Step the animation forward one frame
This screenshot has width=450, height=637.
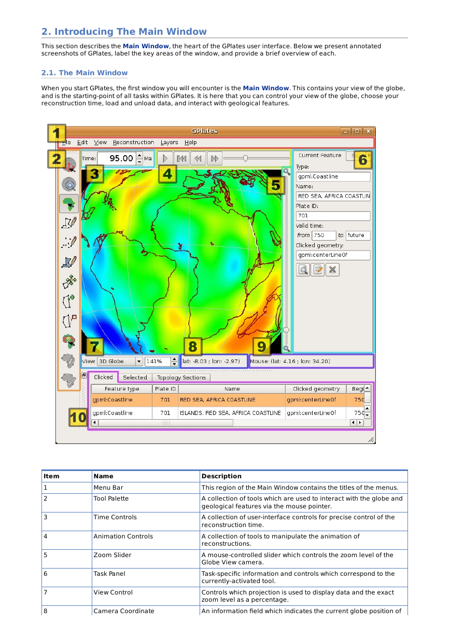point(214,158)
